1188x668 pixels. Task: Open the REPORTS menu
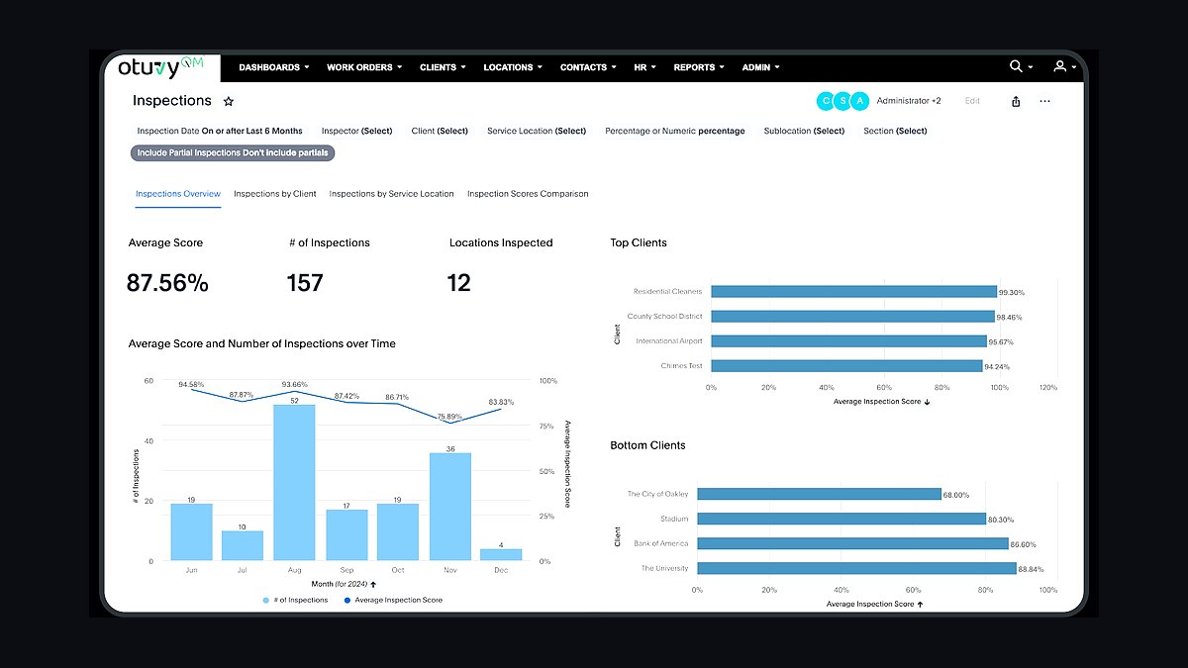700,67
